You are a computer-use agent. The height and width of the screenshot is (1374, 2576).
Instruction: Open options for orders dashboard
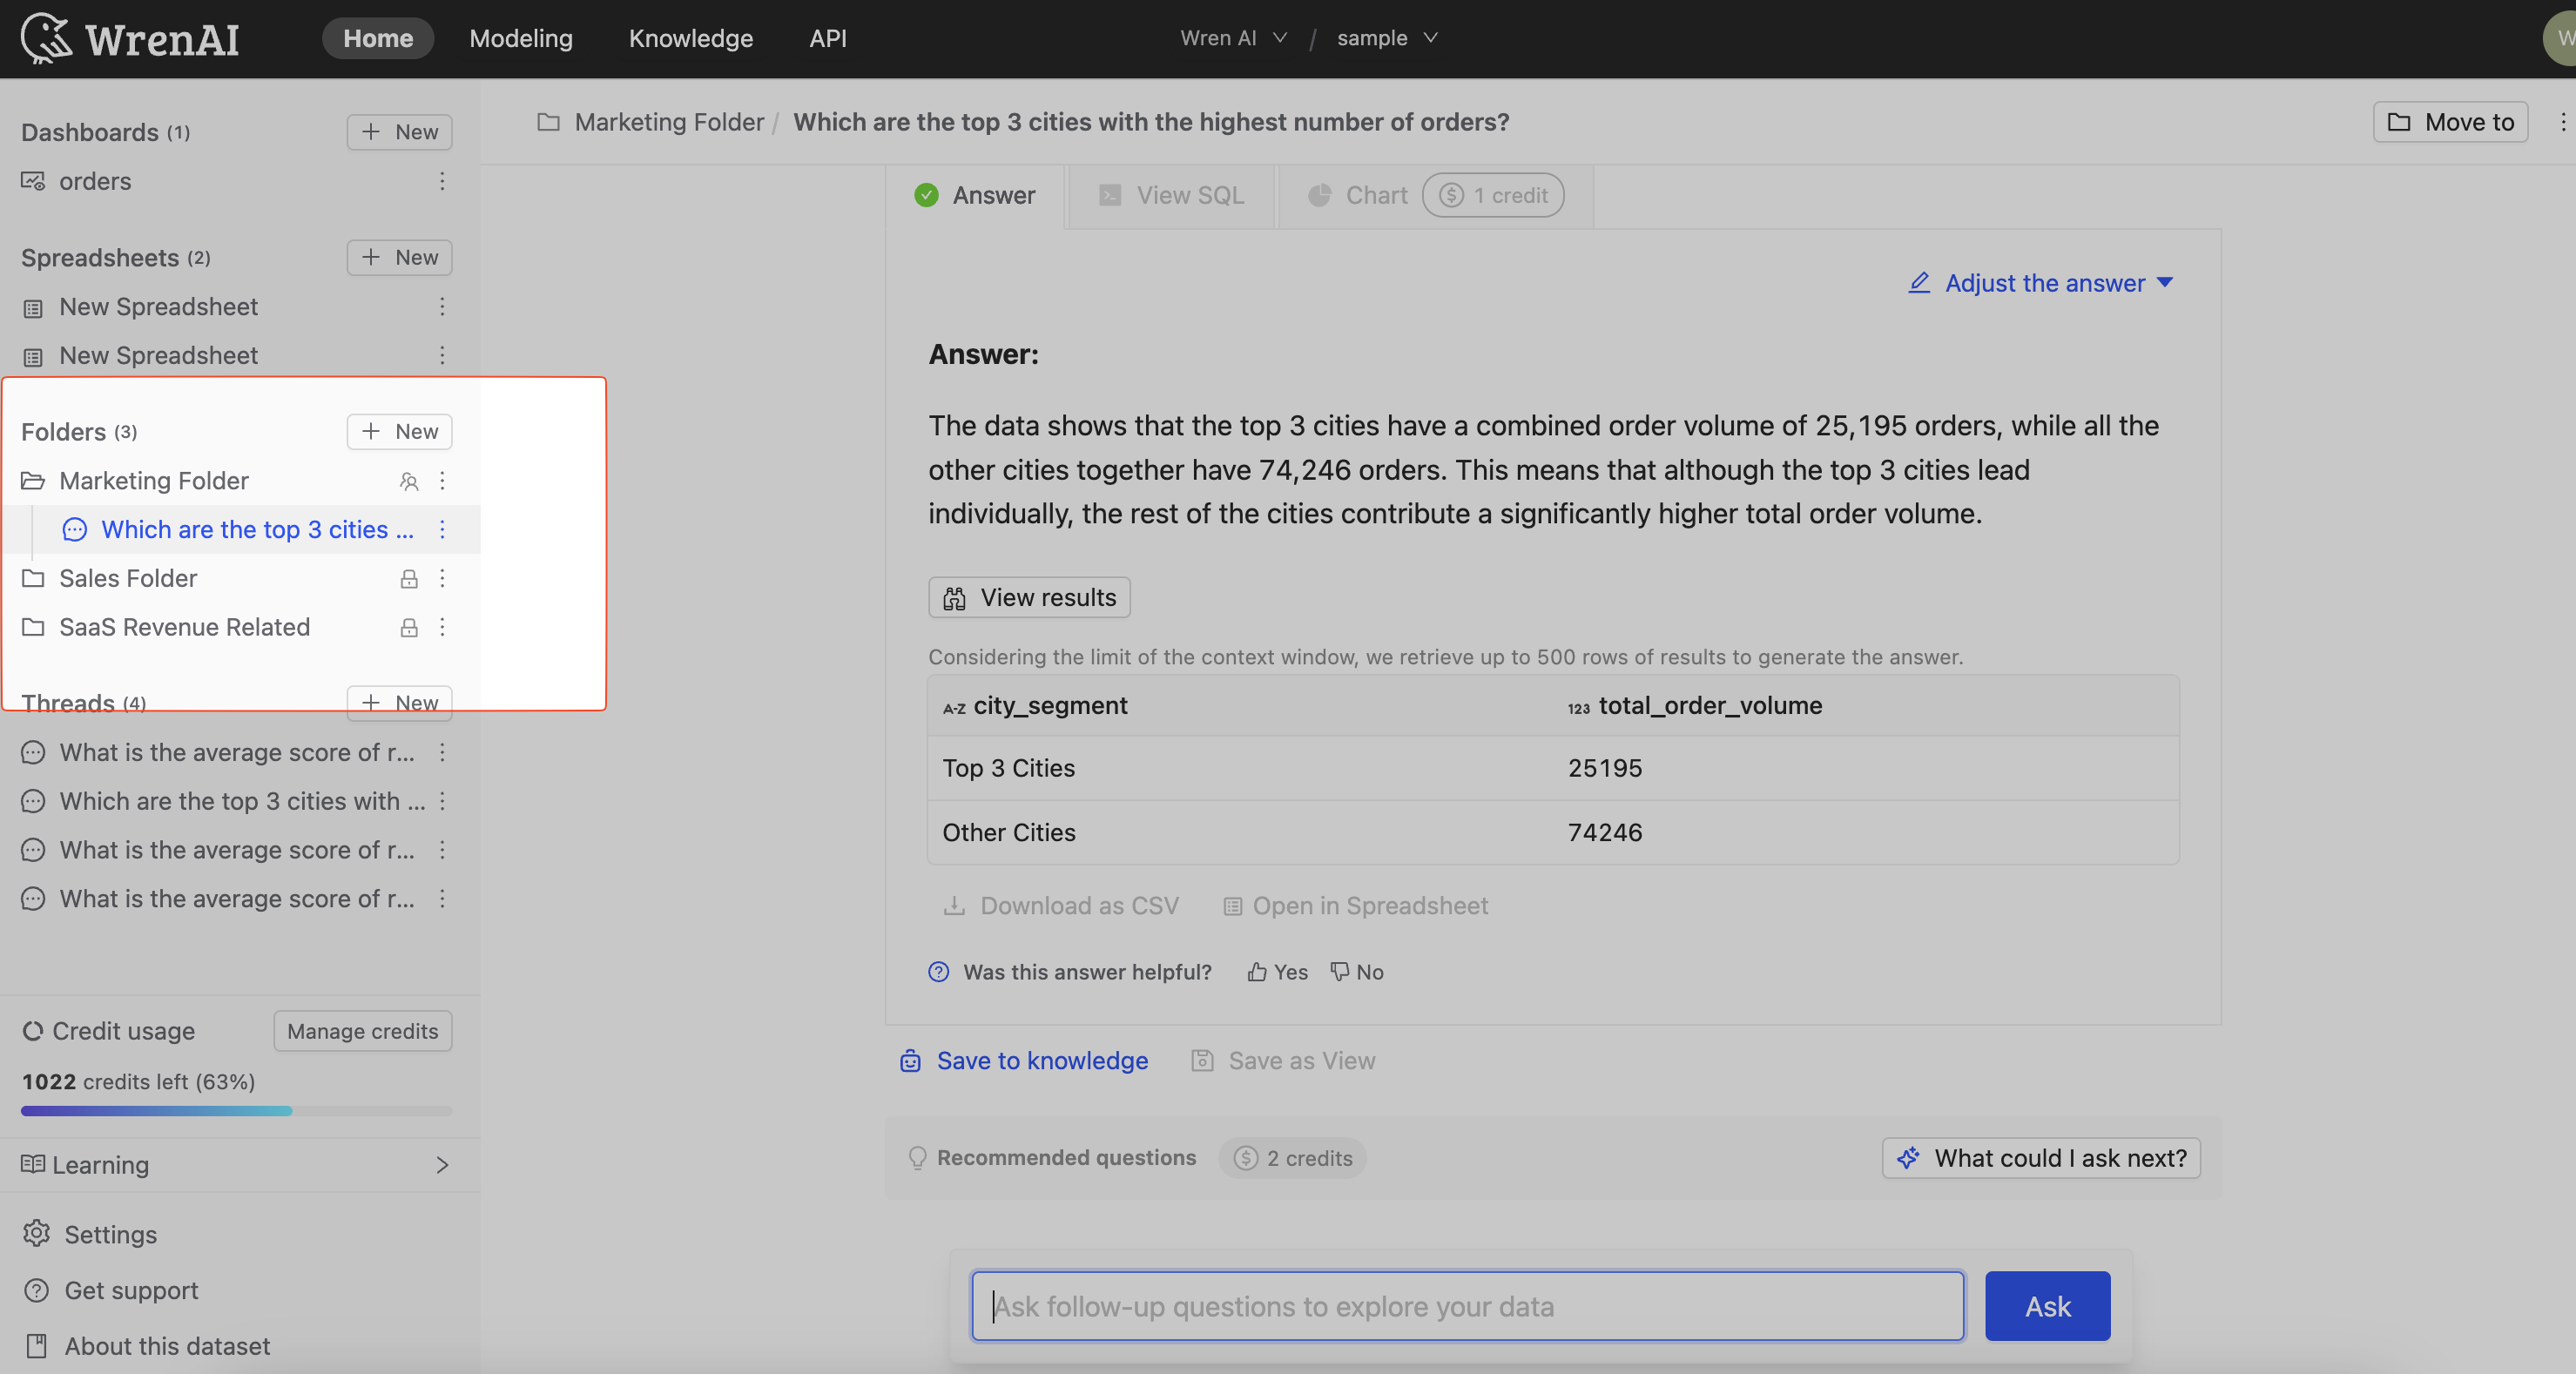(442, 181)
